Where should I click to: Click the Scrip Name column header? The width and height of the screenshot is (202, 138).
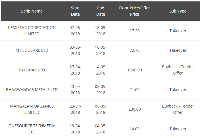pos(32,11)
